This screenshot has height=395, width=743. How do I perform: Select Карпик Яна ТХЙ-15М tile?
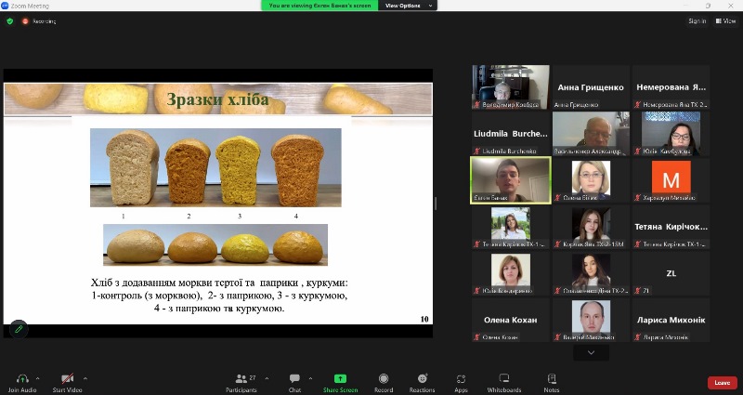click(x=591, y=227)
